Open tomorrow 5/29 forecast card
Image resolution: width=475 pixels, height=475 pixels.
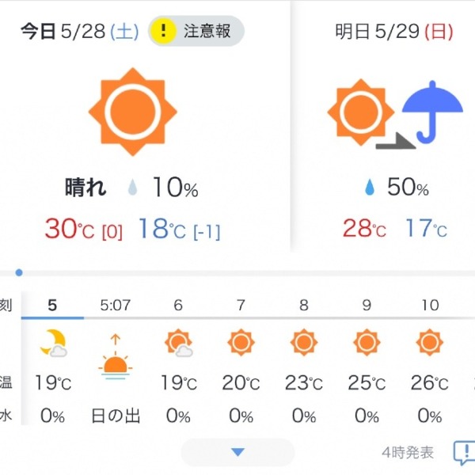pos(383,126)
